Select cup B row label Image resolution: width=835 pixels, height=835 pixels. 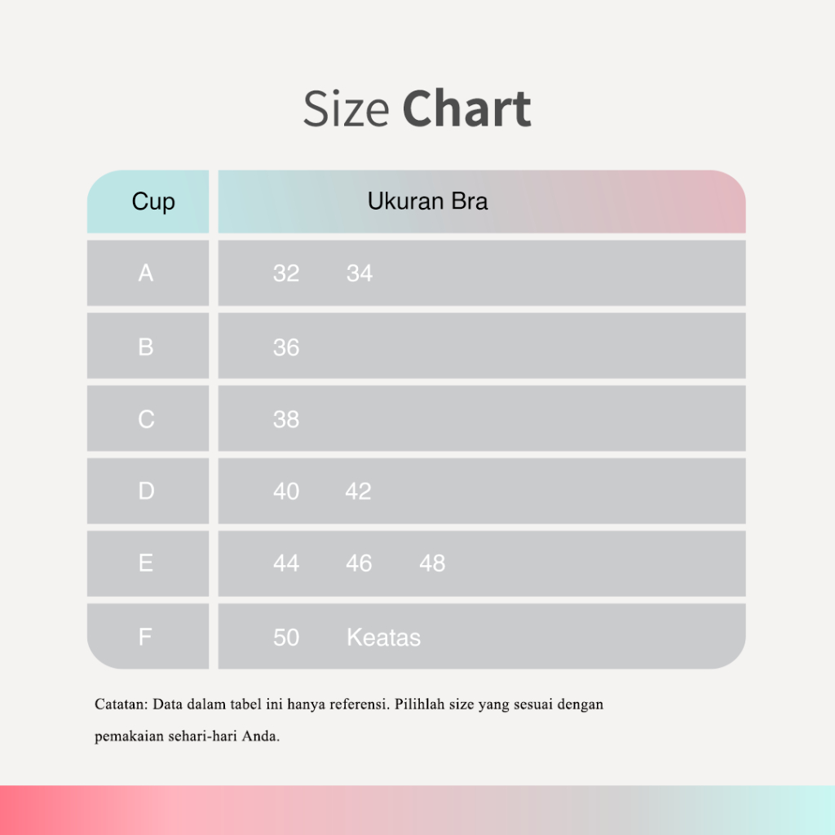tap(146, 347)
